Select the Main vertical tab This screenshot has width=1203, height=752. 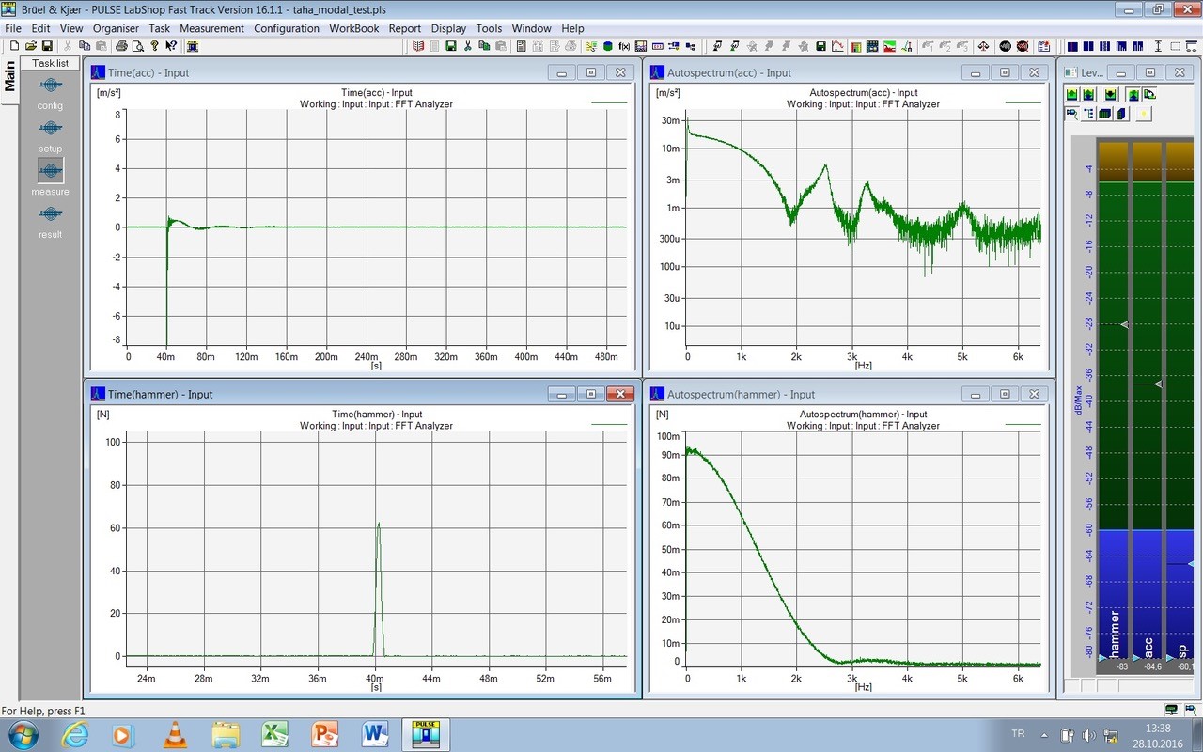10,77
